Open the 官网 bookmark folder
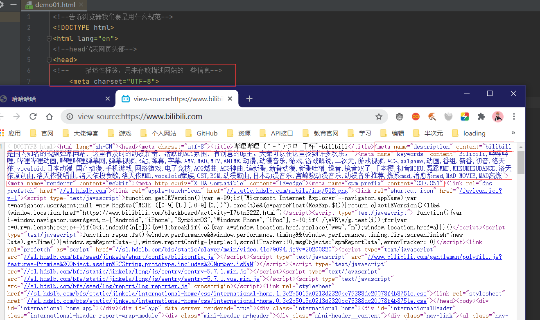The height and width of the screenshot is (320, 540). tap(42, 133)
